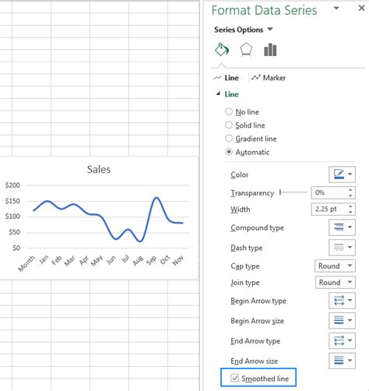Open the End Arrow type picker

click(x=342, y=340)
